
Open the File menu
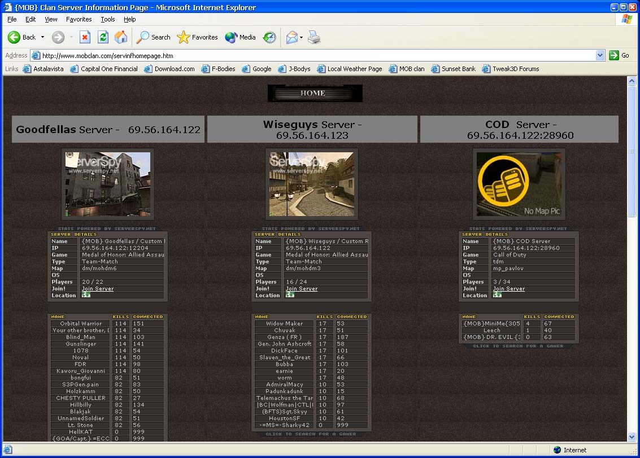pyautogui.click(x=12, y=19)
